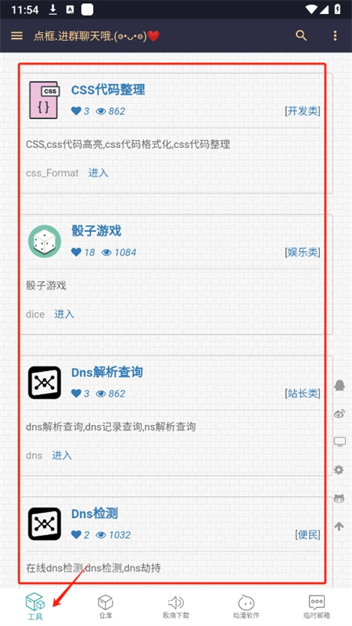Click the monitor sidebar icon
352x626 pixels.
[339, 442]
